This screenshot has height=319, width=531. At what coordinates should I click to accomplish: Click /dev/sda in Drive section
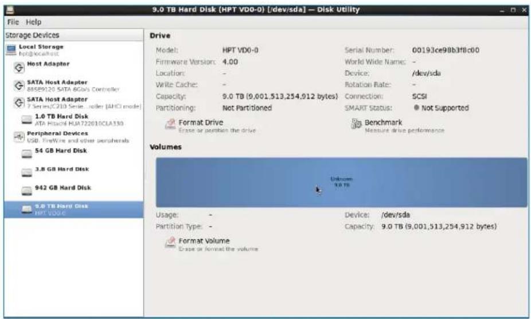(427, 73)
